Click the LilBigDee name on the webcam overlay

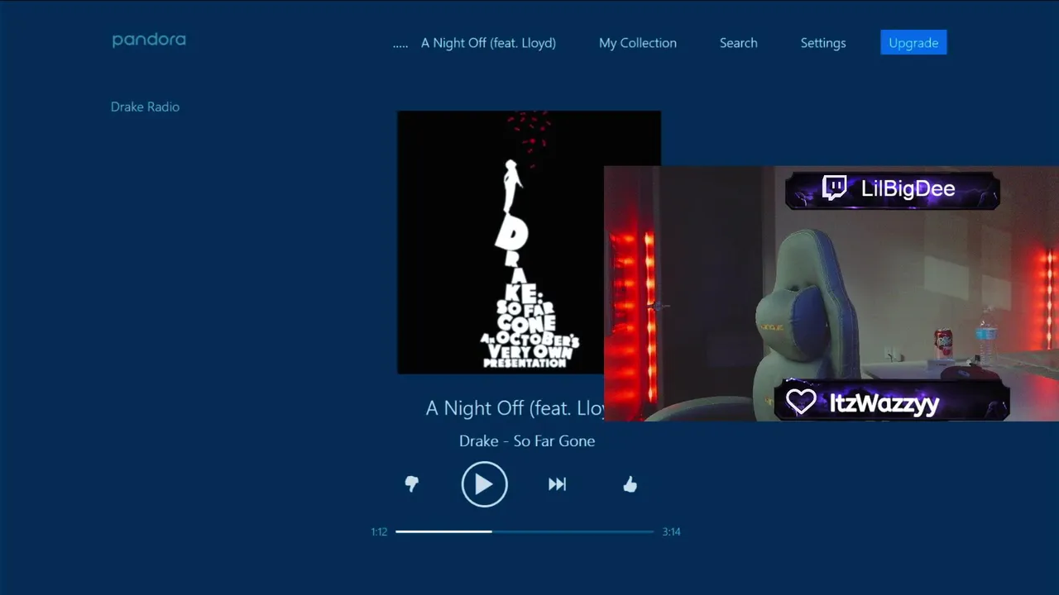908,188
